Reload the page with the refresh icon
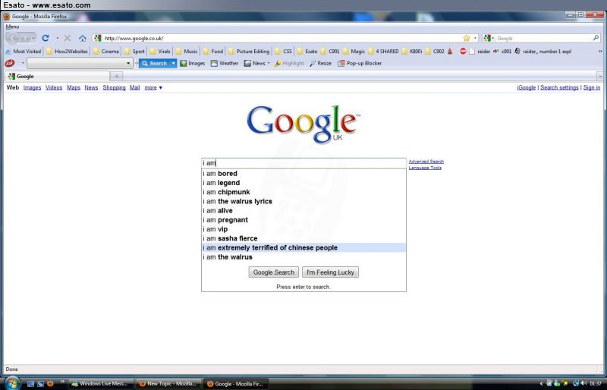 [x=46, y=38]
